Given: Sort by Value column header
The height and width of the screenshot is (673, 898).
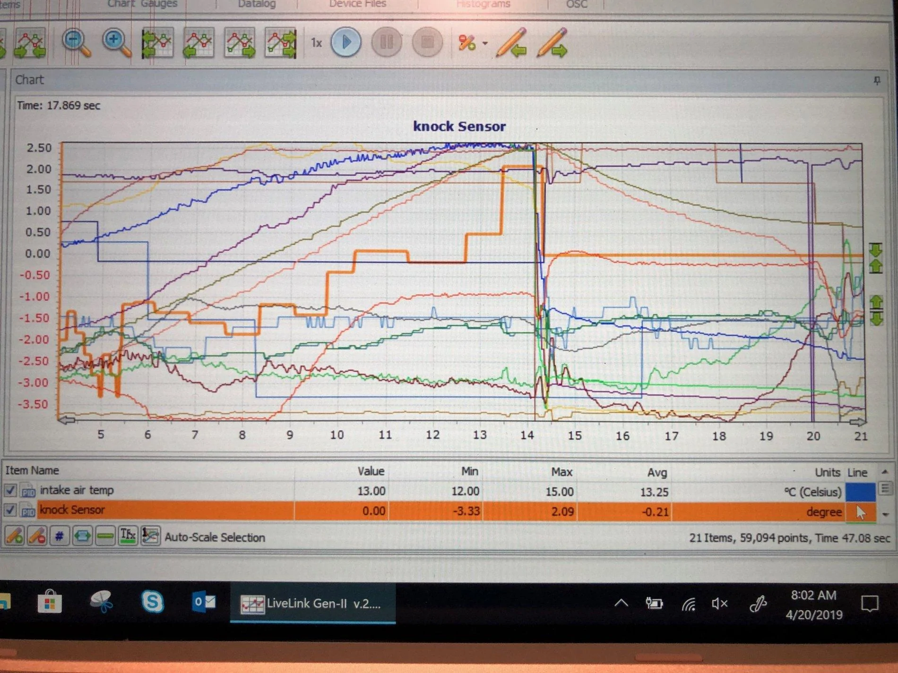Looking at the screenshot, I should (371, 471).
